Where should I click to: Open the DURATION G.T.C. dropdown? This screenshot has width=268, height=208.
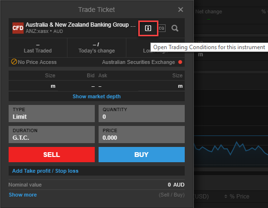(x=52, y=135)
